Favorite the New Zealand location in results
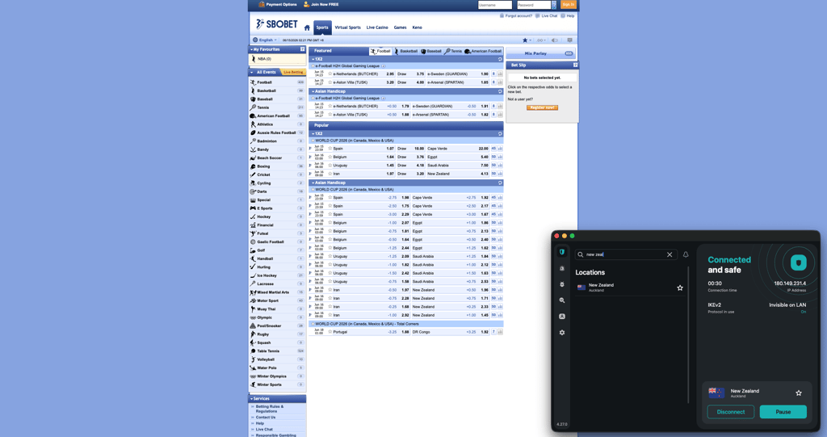This screenshot has height=437, width=827. pos(680,288)
